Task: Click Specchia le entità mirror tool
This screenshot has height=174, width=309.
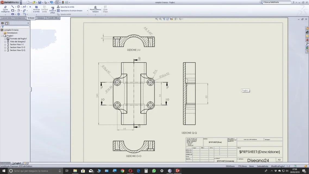Action: pos(65,7)
